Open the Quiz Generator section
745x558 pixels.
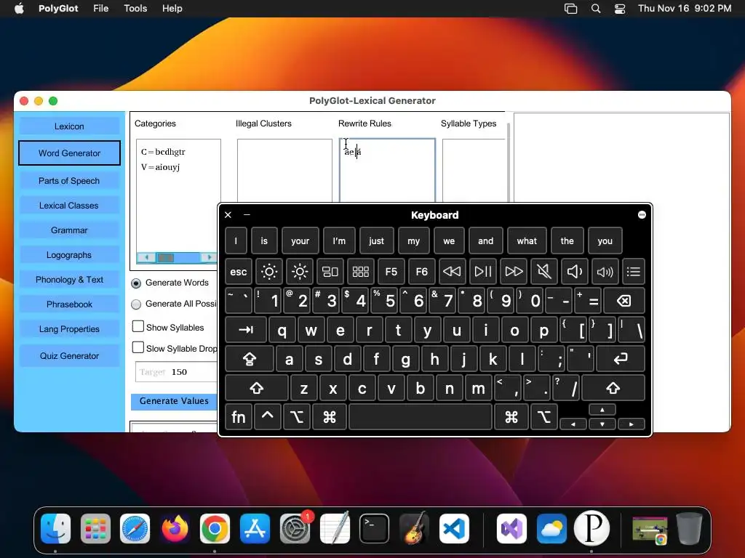69,356
